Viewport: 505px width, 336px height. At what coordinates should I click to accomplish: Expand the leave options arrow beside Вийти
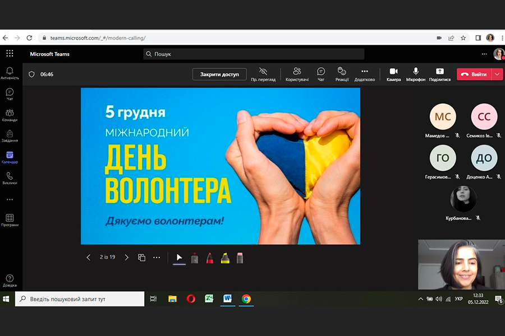(x=497, y=74)
